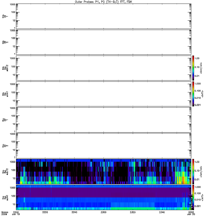Click the 2340 time axis label
The width and height of the screenshot is (207, 220).
[x=162, y=212]
